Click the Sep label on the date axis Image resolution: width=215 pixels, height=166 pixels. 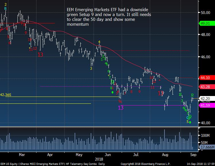[193, 155]
